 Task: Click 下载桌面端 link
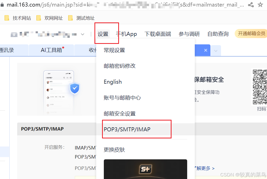(x=158, y=34)
